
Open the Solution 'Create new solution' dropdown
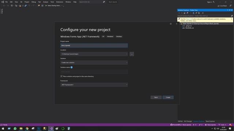point(94,63)
